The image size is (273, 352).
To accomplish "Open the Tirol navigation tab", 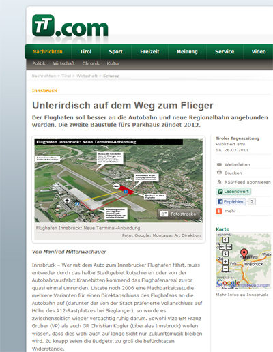I will coord(86,52).
